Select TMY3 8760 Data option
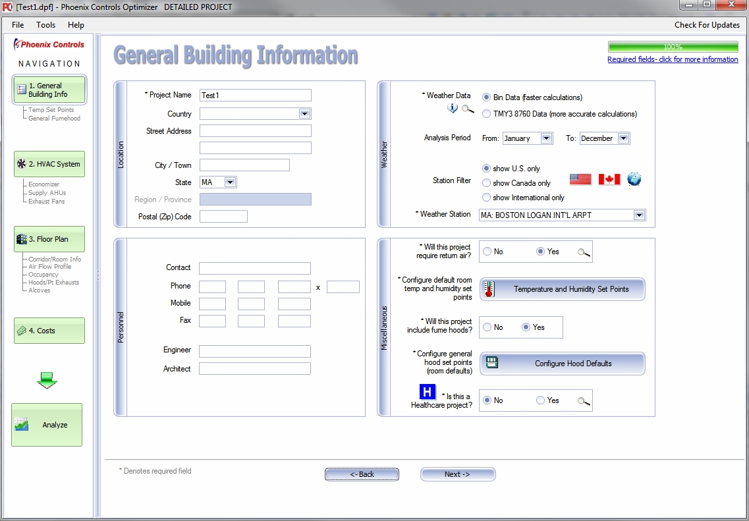Image resolution: width=749 pixels, height=521 pixels. coord(486,114)
